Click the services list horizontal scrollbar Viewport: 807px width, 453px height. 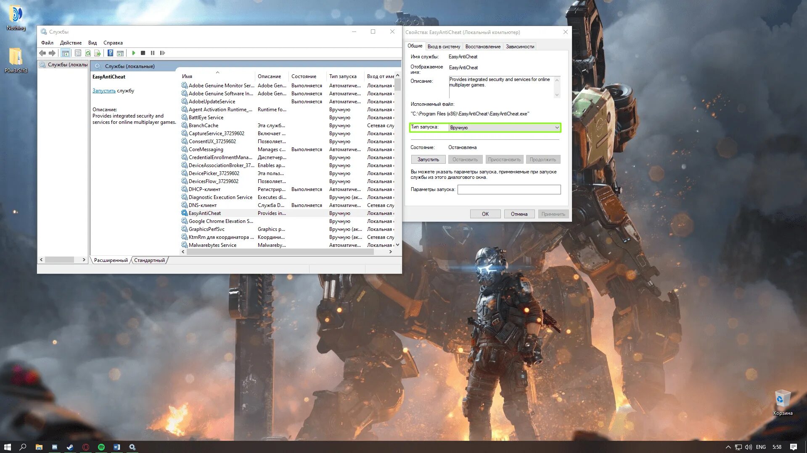coord(280,252)
